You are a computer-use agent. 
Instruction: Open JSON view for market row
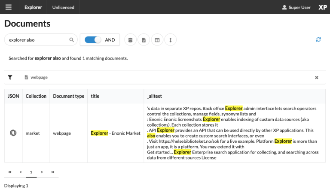tap(13, 133)
